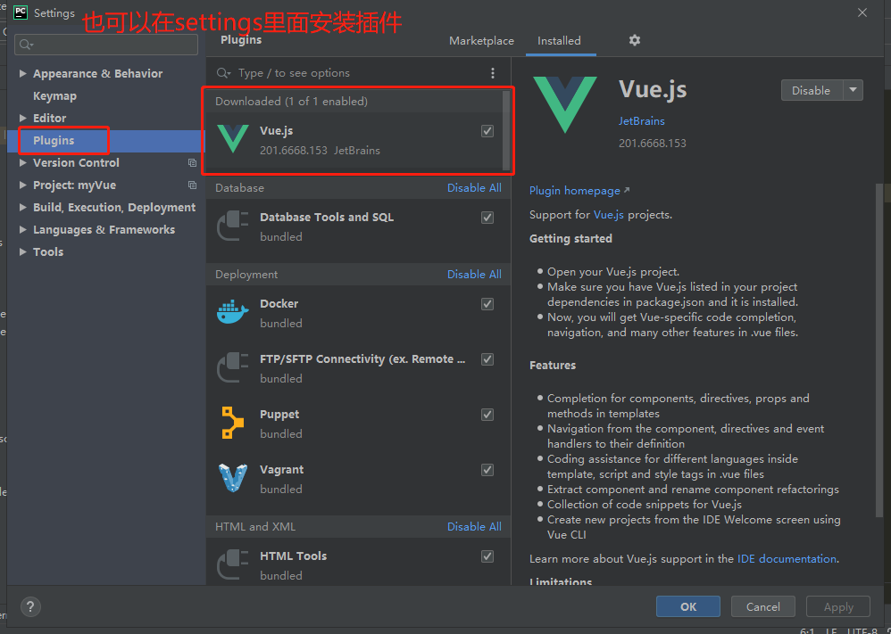This screenshot has width=891, height=634.
Task: Open the Disable button dropdown arrow
Action: coord(853,90)
